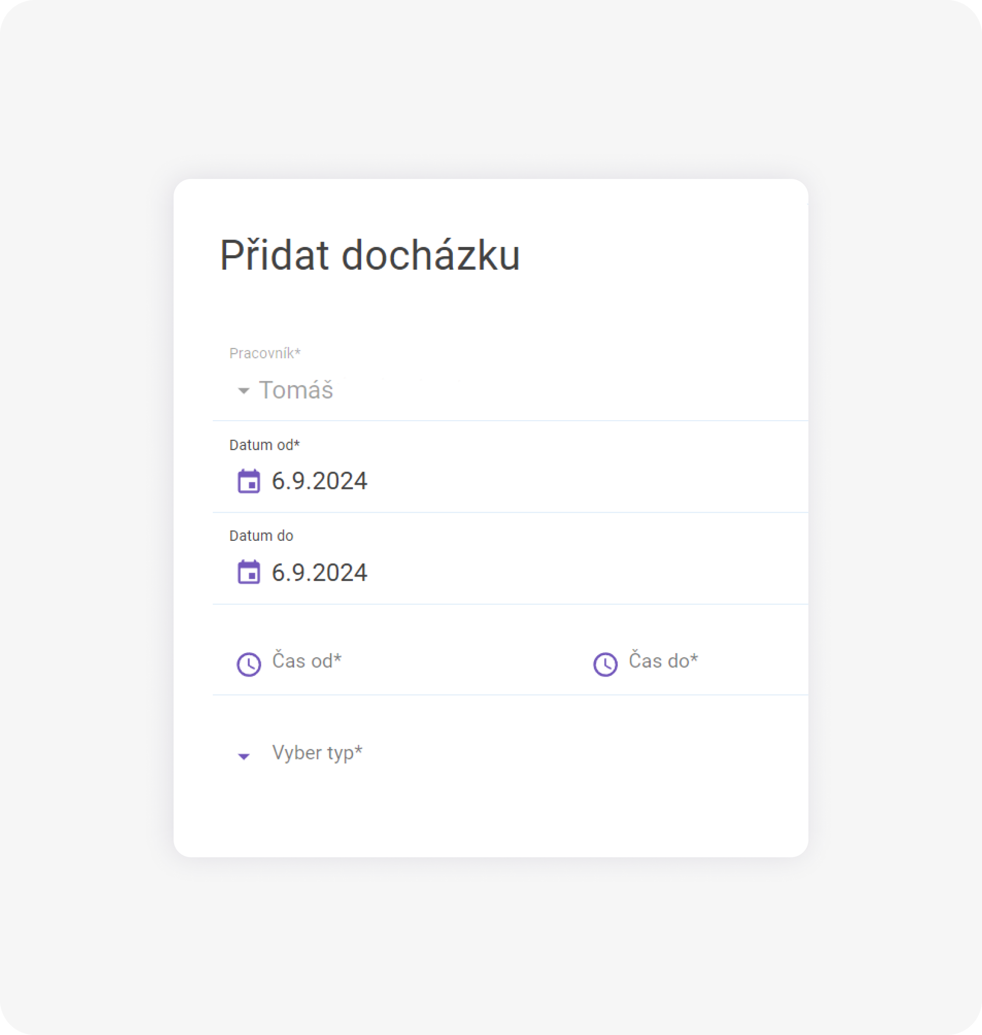The height and width of the screenshot is (1035, 982).
Task: Click the clock icon beside Čas od
Action: coord(249,664)
